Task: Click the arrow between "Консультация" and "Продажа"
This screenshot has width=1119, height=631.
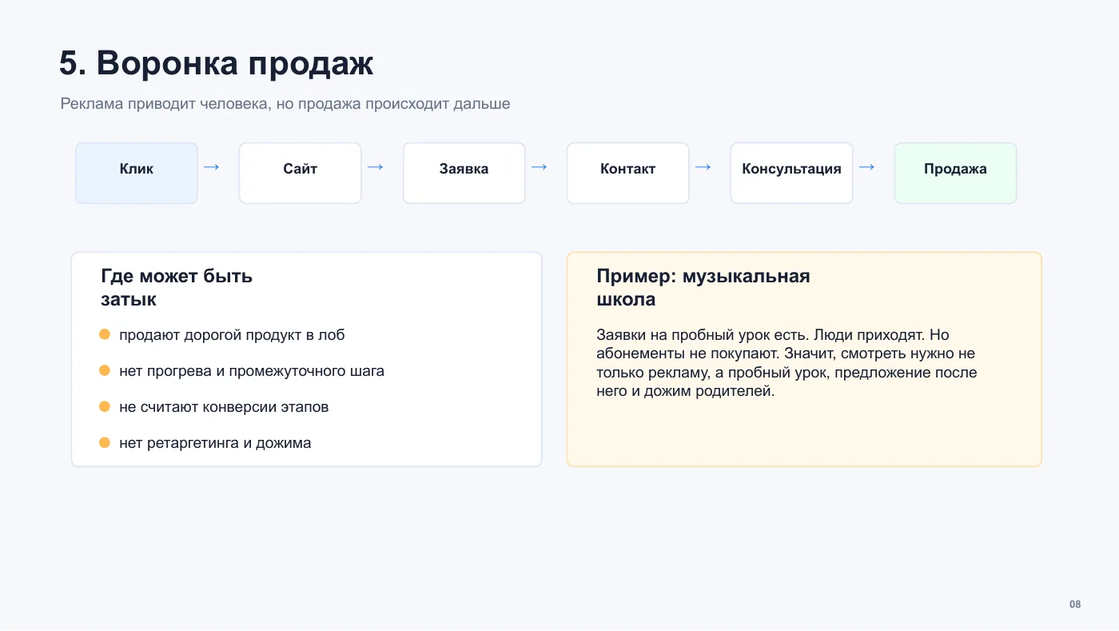Action: [867, 167]
